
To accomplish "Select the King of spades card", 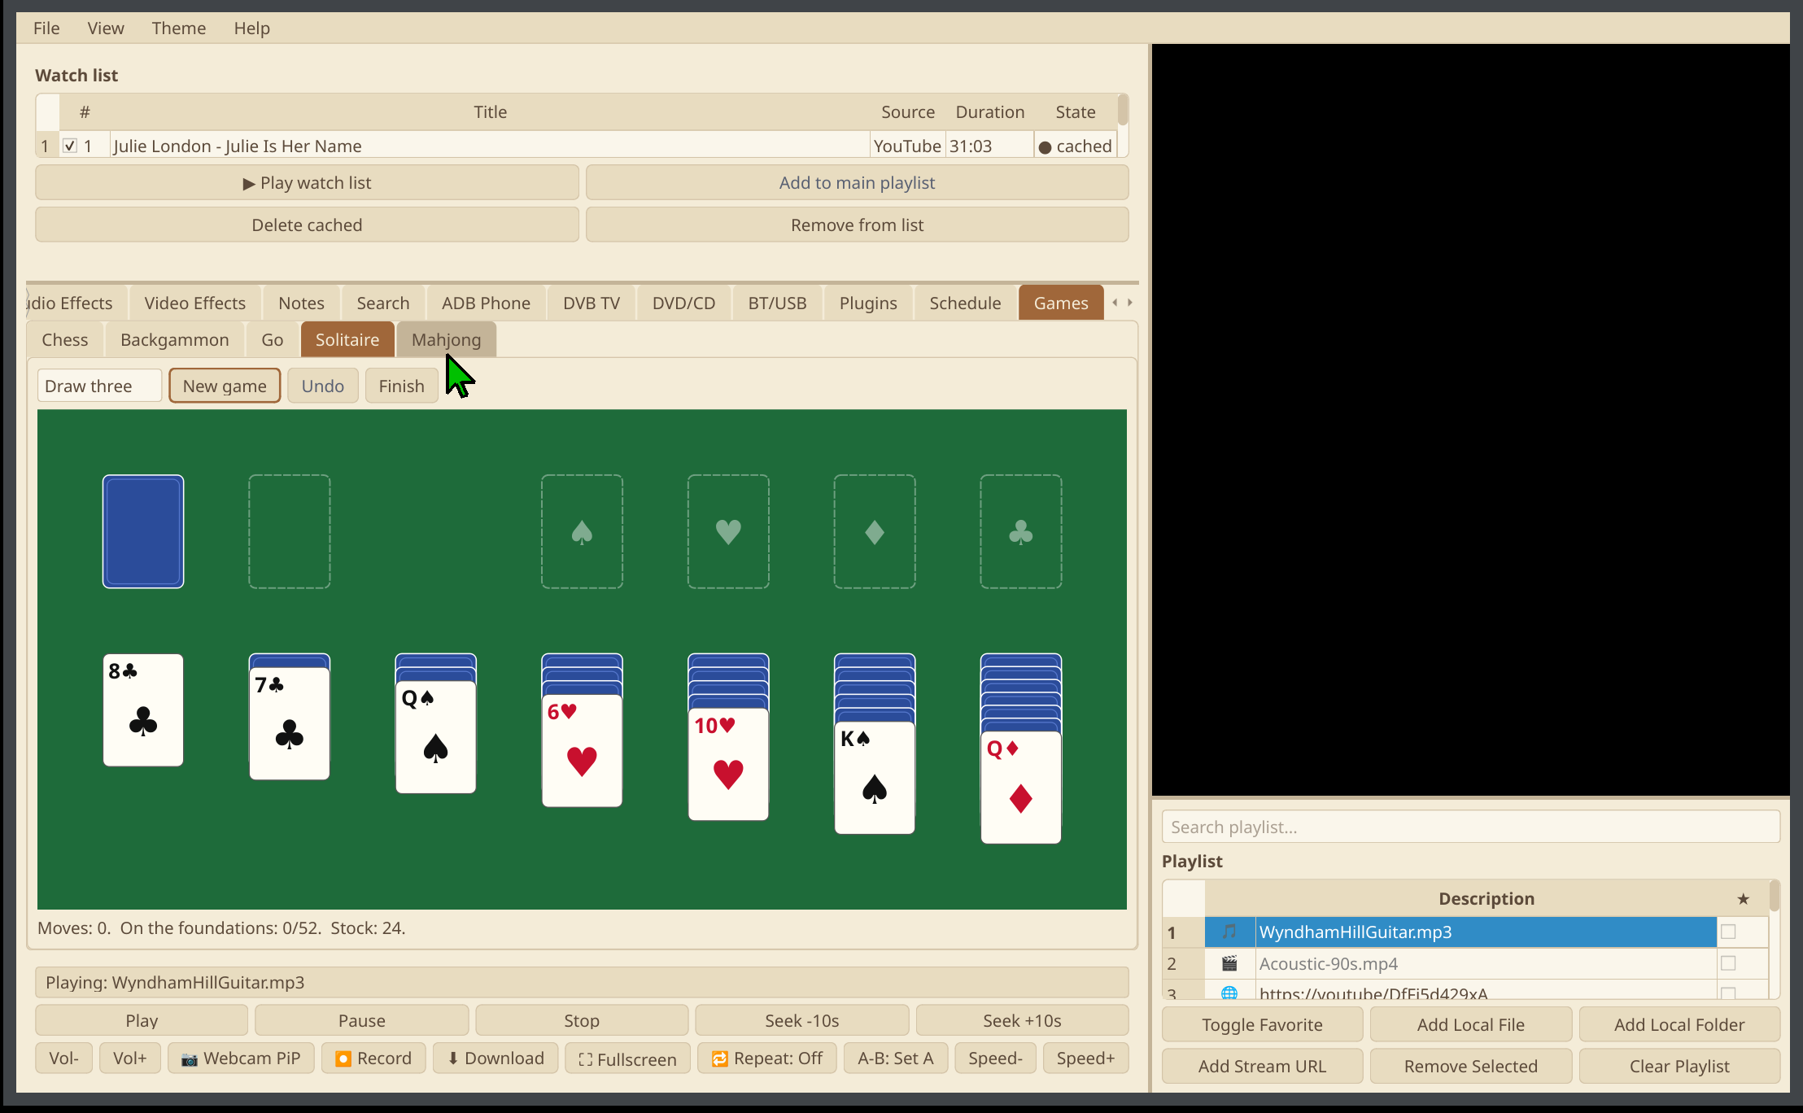I will [875, 778].
